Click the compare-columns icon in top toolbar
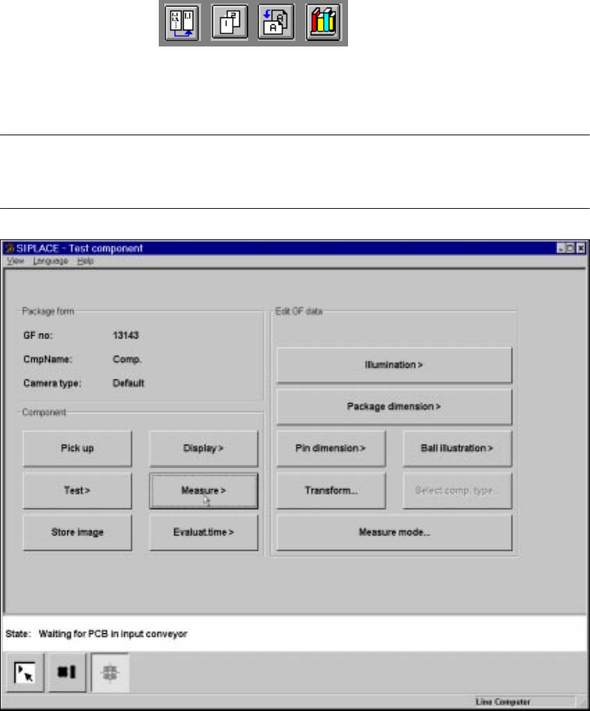590x711 pixels. (x=182, y=23)
